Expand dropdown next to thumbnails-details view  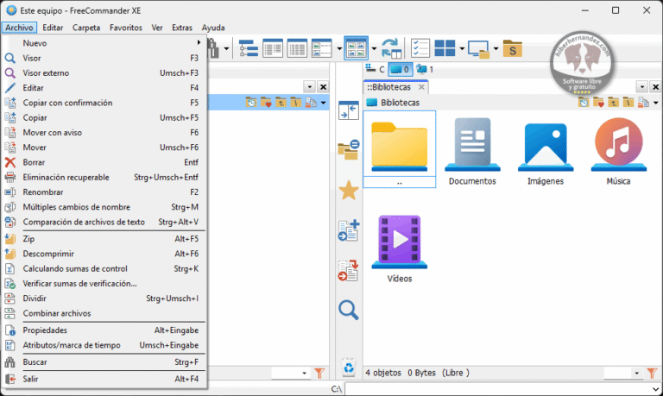[339, 49]
